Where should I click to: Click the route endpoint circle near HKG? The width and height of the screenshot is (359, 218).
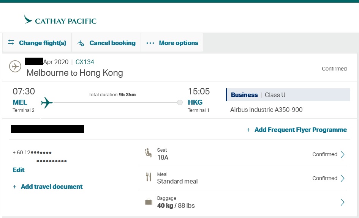pos(180,102)
